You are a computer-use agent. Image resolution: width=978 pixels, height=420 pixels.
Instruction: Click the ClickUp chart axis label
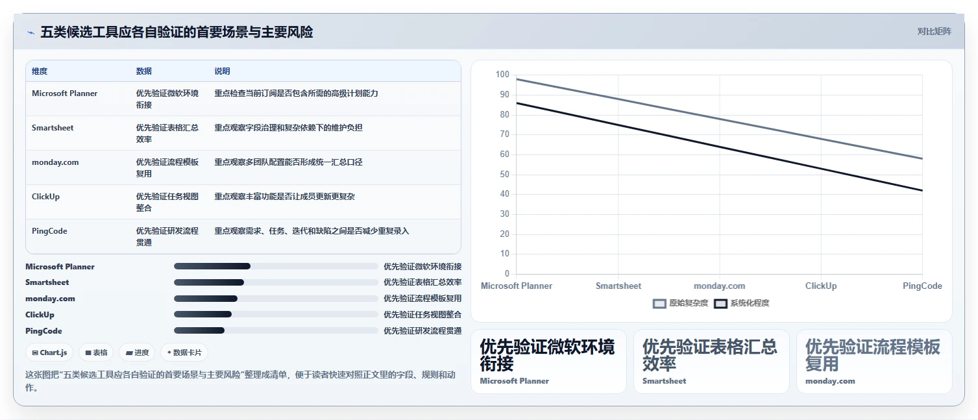pos(821,286)
